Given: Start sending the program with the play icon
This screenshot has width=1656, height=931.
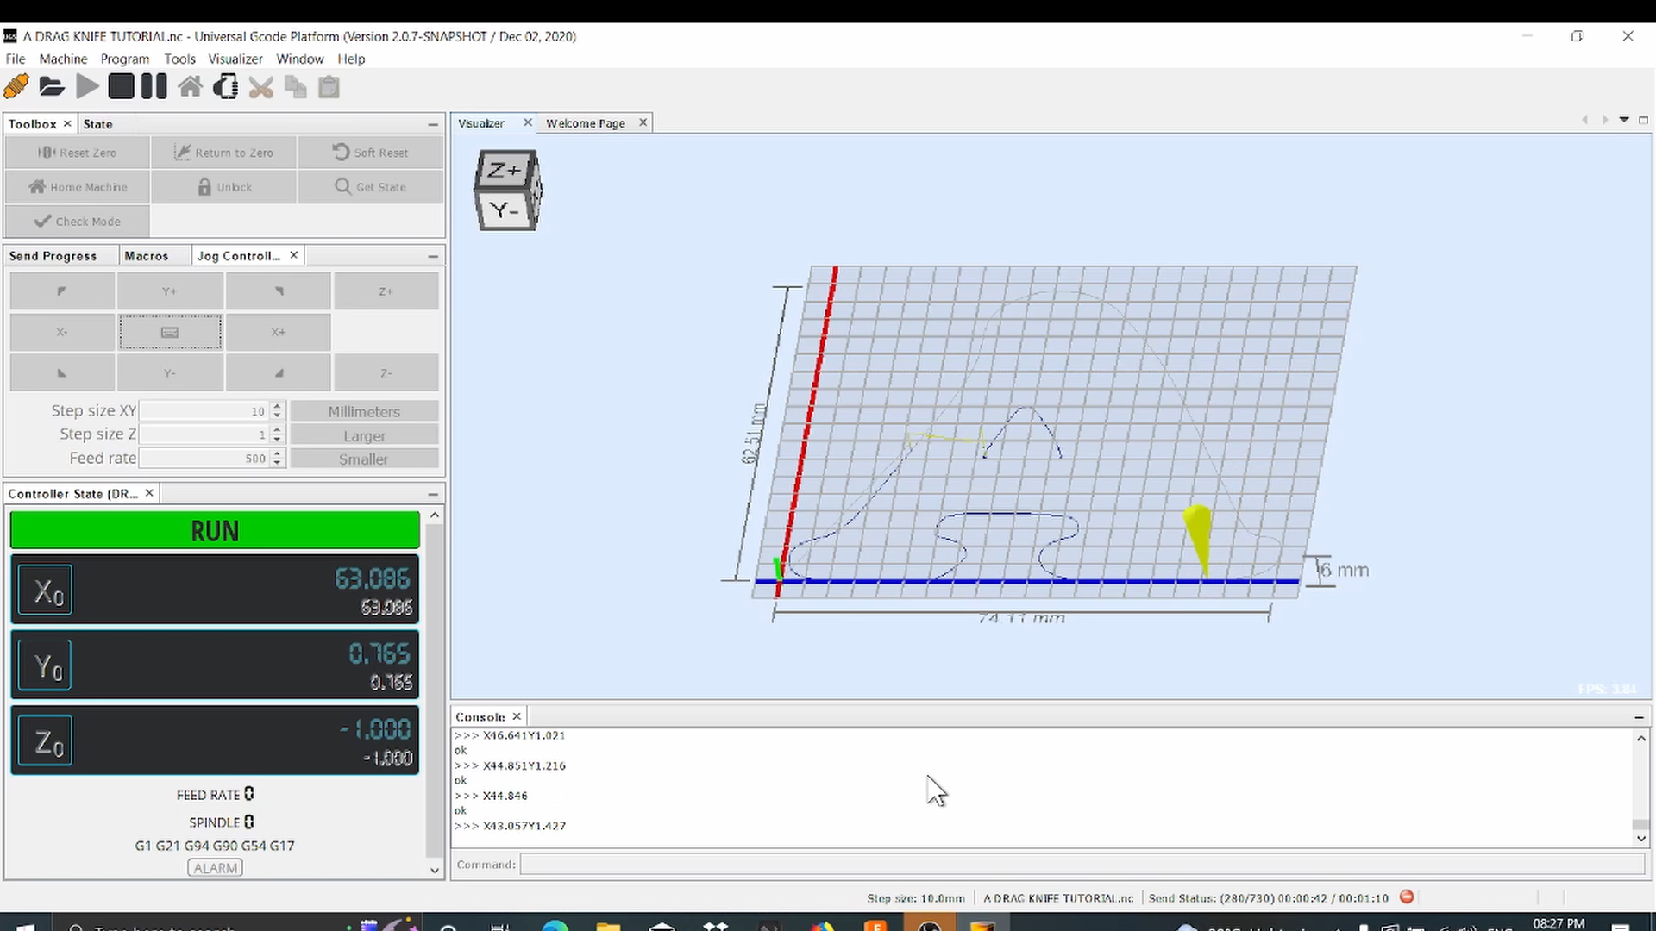Looking at the screenshot, I should [x=87, y=86].
